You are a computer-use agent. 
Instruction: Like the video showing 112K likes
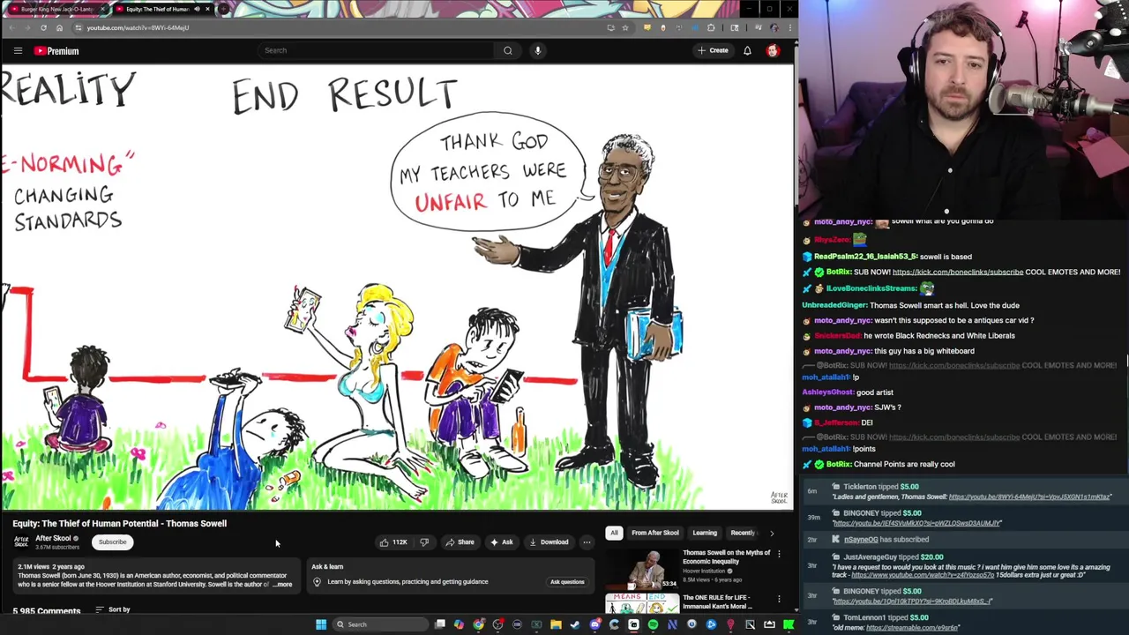(x=393, y=542)
